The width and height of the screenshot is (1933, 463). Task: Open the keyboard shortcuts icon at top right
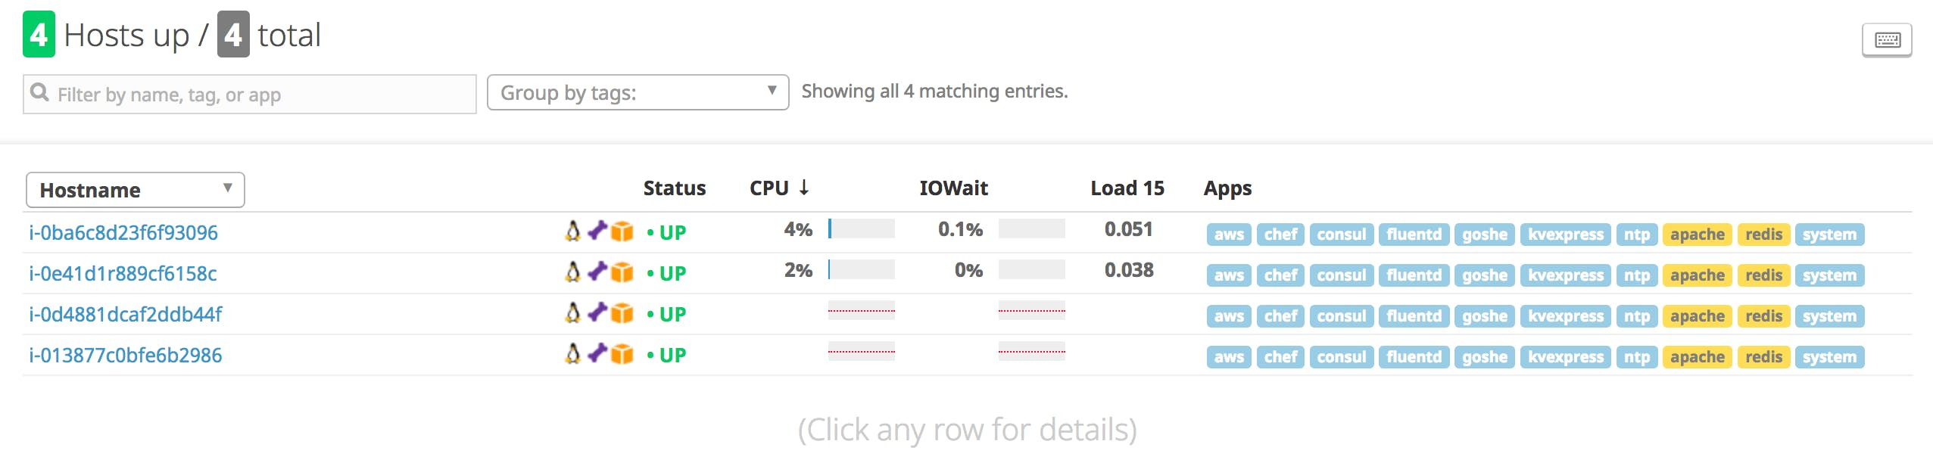click(x=1887, y=40)
